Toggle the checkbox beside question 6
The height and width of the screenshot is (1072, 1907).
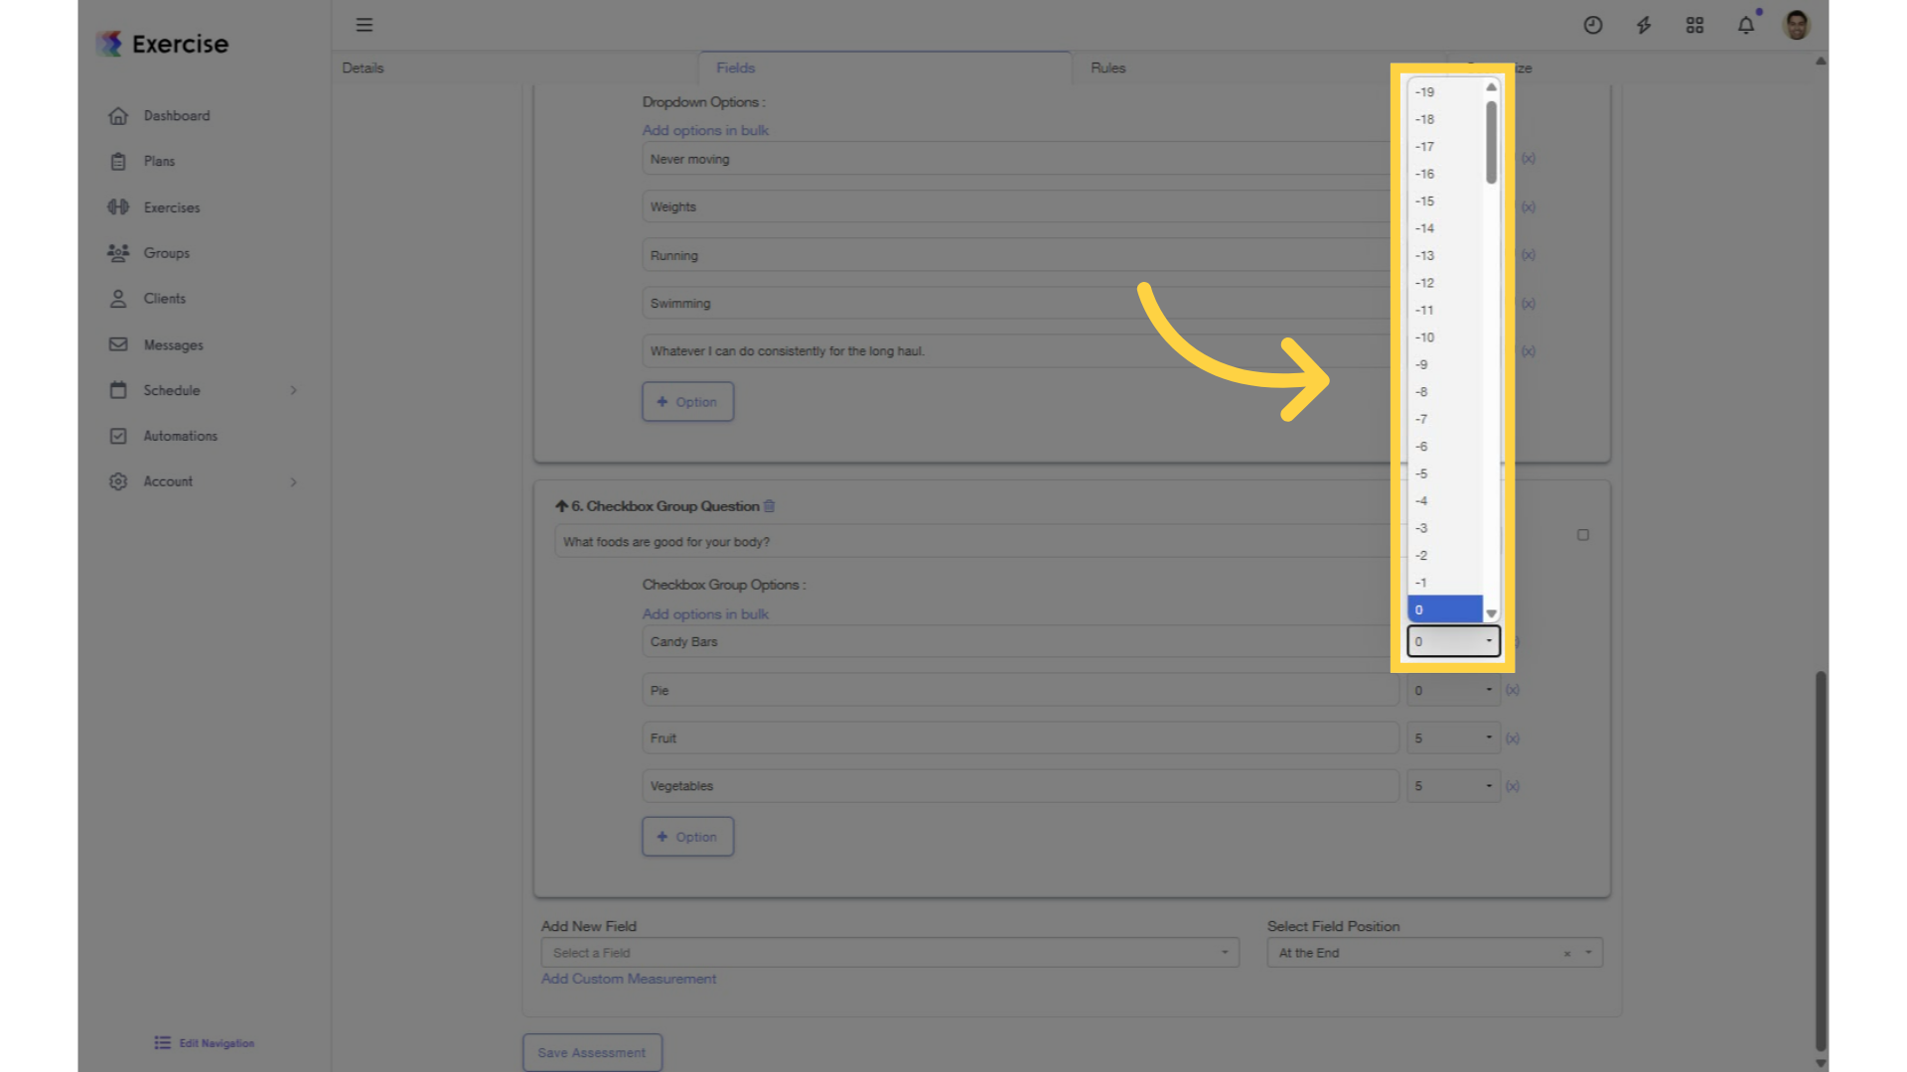1583,535
